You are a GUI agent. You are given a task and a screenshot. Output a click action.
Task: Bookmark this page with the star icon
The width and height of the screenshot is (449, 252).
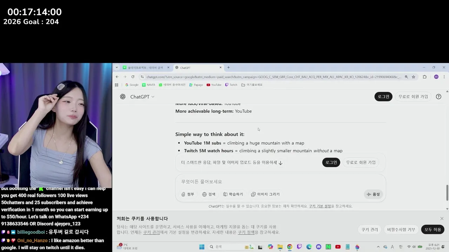tap(413, 77)
